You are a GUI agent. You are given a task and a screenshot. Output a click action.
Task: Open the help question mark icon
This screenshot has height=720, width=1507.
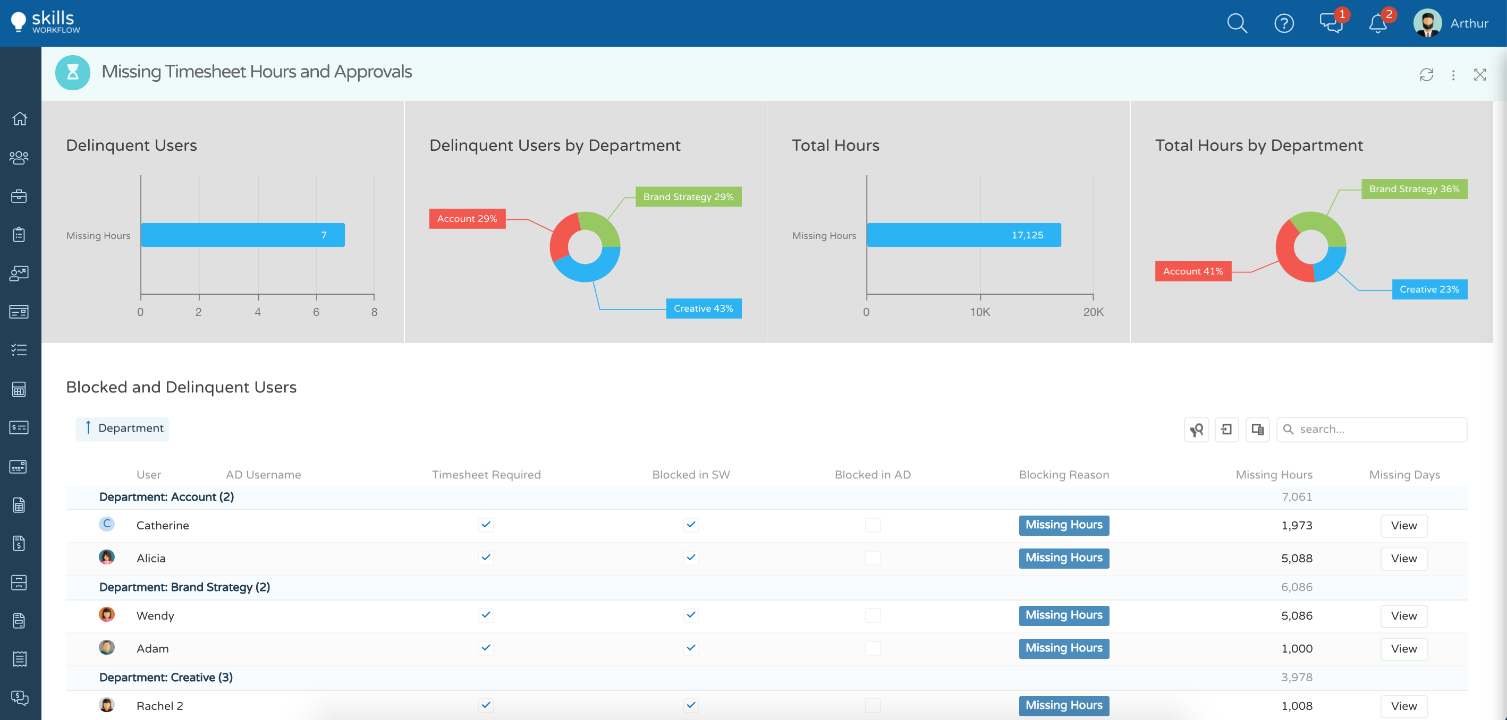coord(1284,23)
